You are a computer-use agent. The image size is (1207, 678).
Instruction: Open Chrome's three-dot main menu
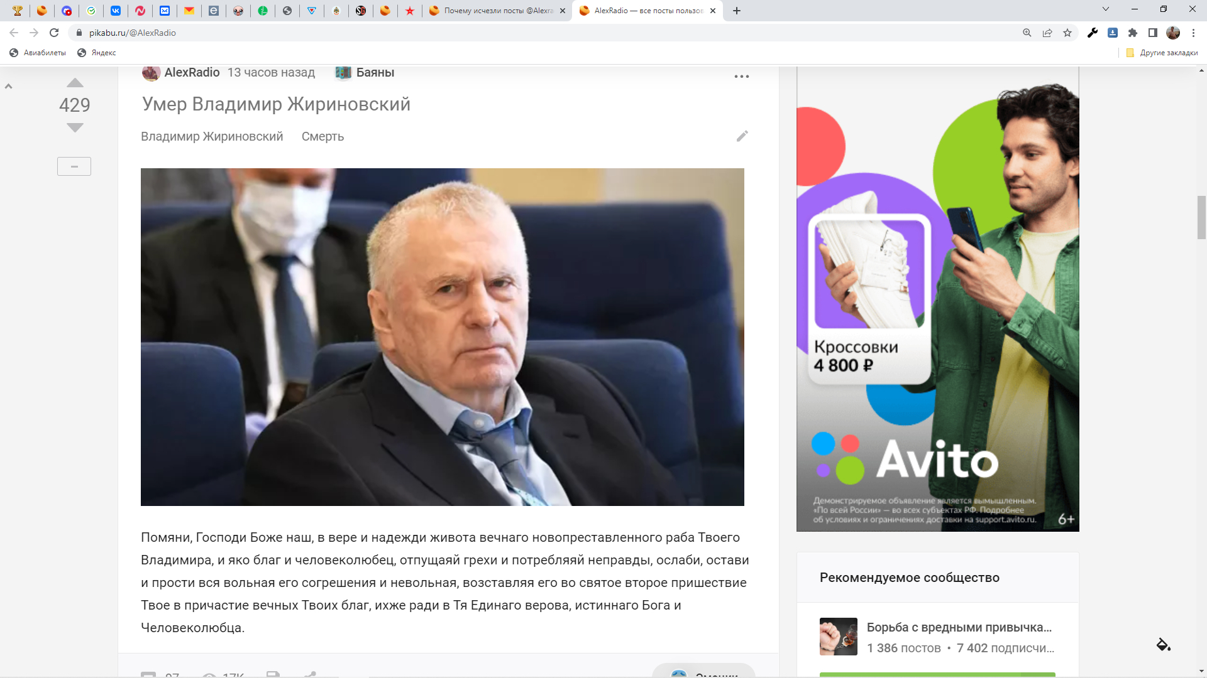[x=1193, y=33]
